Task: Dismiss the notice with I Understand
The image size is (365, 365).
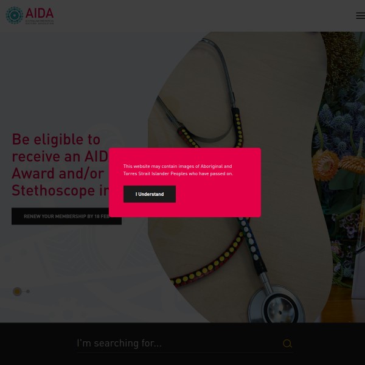Action: click(x=150, y=194)
